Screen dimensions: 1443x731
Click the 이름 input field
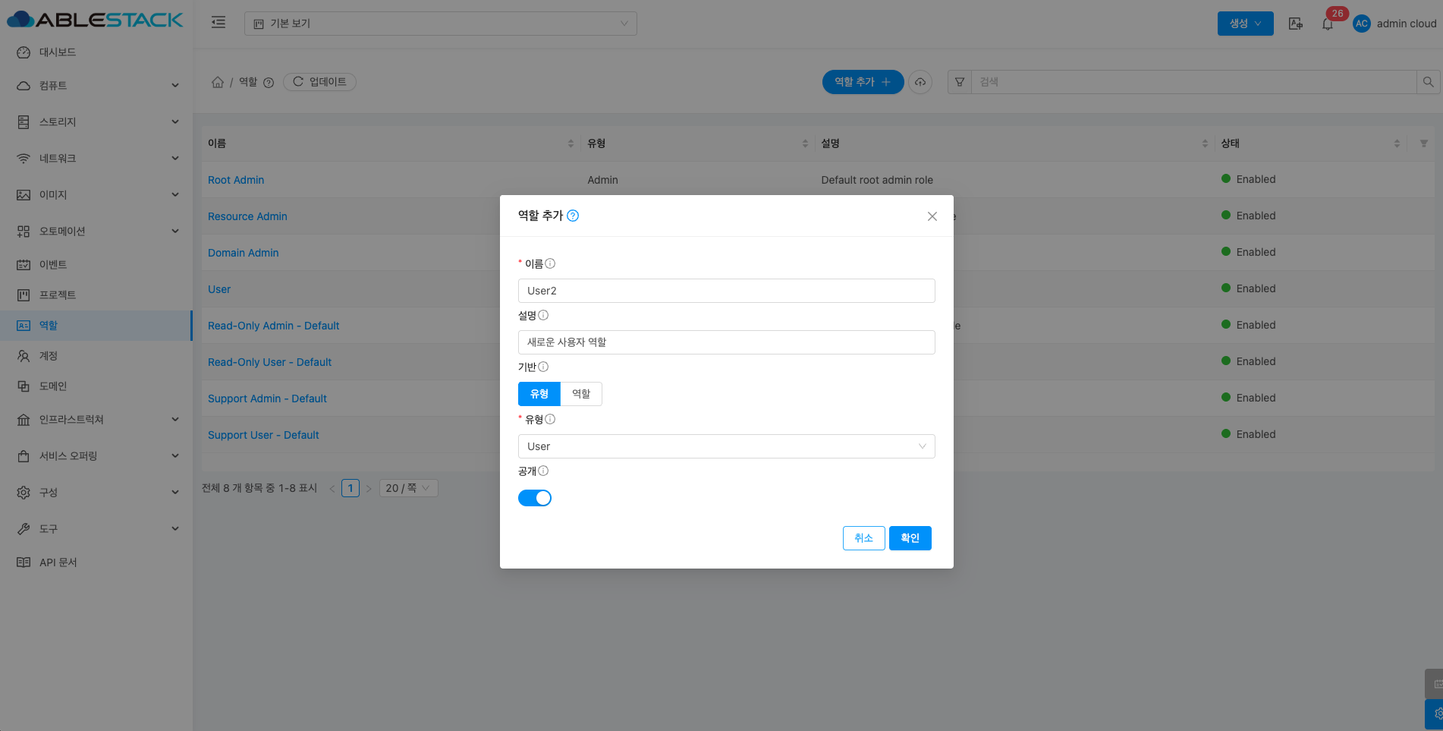726,291
